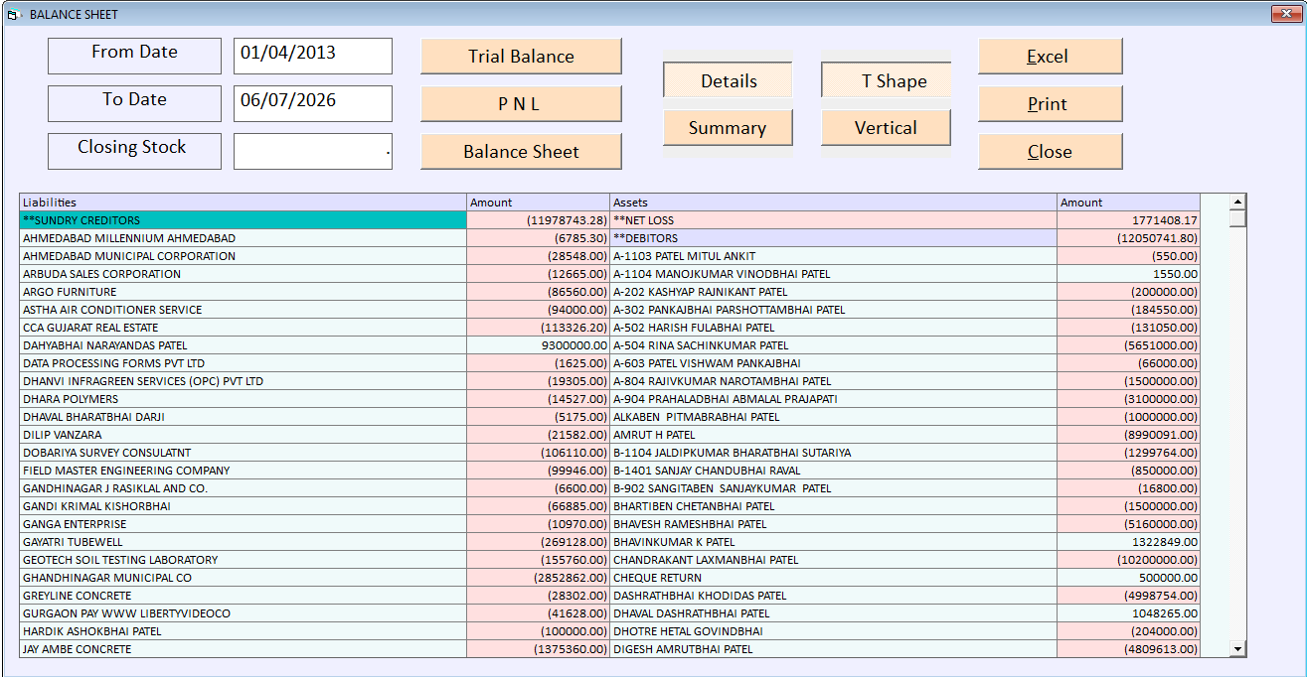Image resolution: width=1307 pixels, height=677 pixels.
Task: Show the Balance Sheet report
Action: coord(521,152)
